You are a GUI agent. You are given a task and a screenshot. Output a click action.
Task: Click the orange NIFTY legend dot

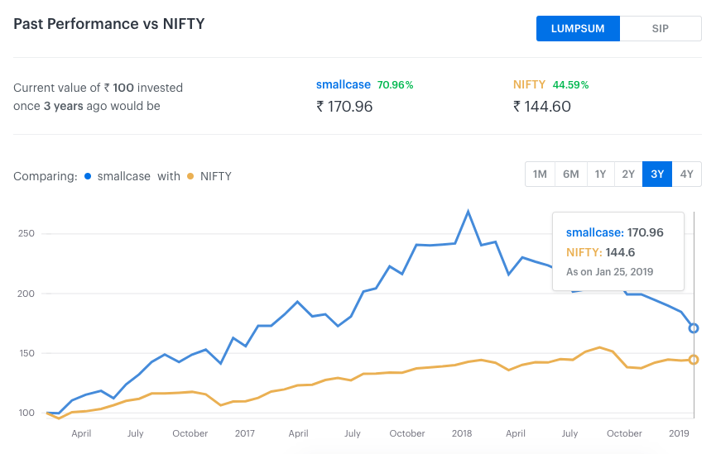[x=190, y=176]
